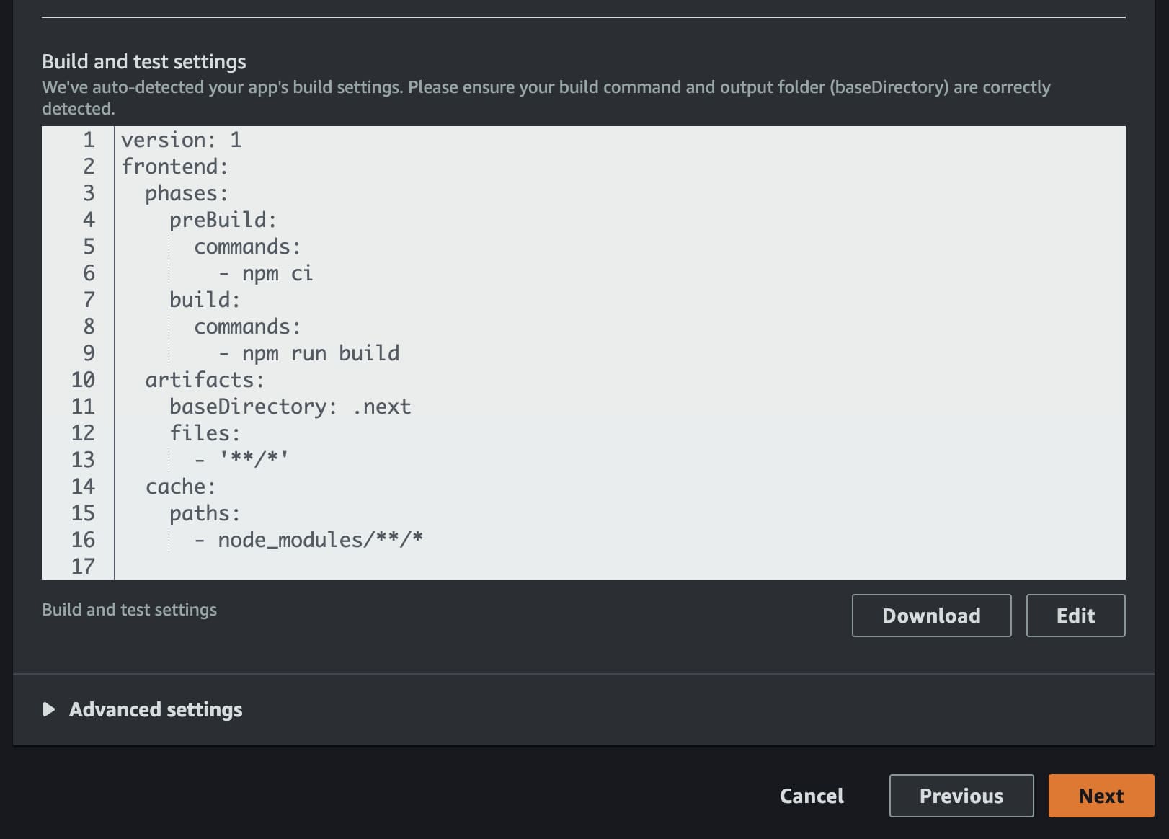Go back using the Previous button
Viewport: 1169px width, 839px height.
click(x=961, y=796)
